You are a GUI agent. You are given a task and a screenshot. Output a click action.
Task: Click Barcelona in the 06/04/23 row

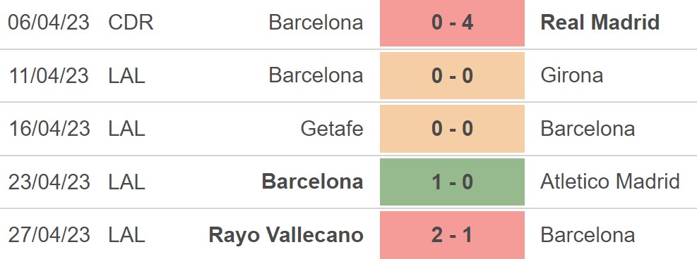[x=316, y=22]
